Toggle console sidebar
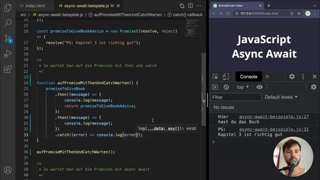This screenshot has width=320, height=180. tap(215, 87)
